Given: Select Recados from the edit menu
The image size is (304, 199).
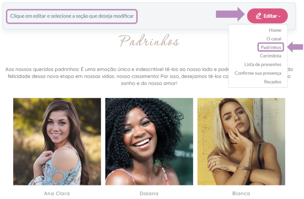Looking at the screenshot, I should point(273,82).
